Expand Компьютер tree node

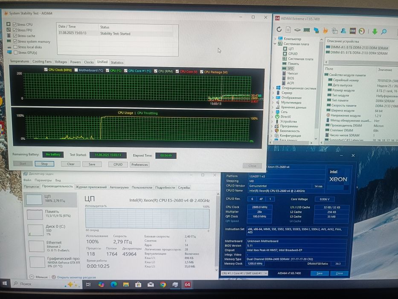coord(275,38)
